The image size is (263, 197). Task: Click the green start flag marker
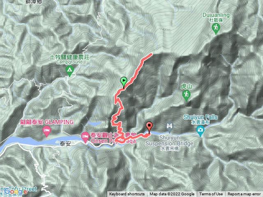pyautogui.click(x=124, y=81)
